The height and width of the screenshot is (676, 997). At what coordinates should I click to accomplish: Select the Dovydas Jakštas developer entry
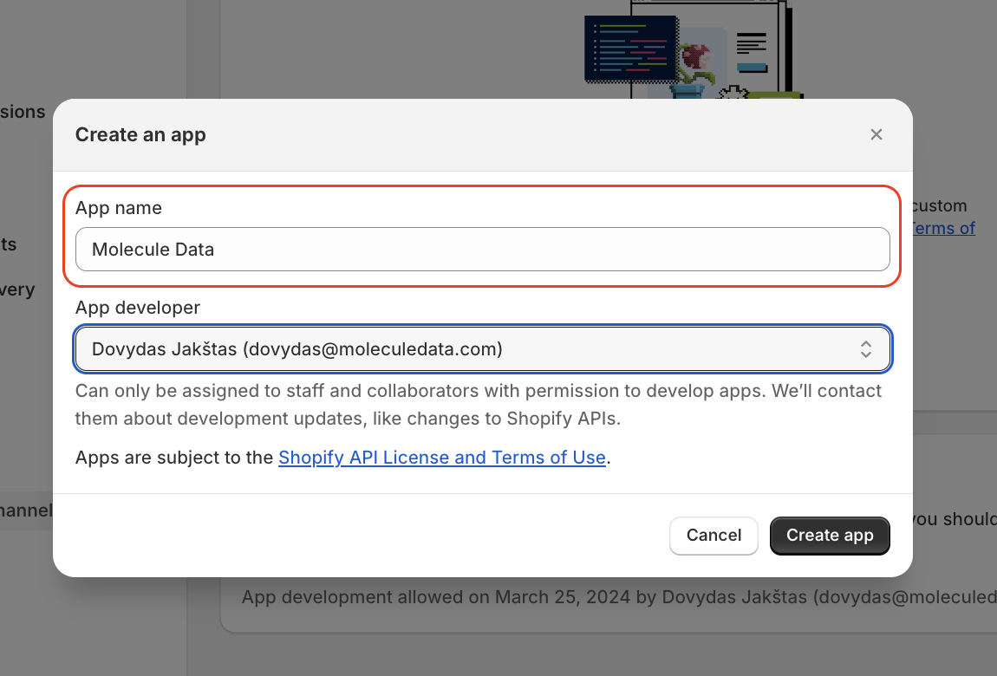point(297,349)
